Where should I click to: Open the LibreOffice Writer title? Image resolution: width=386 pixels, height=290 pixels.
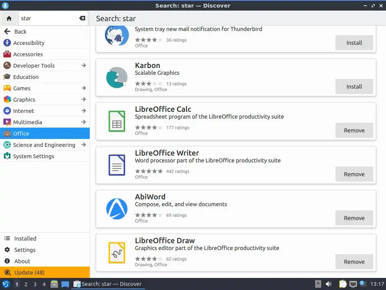167,153
